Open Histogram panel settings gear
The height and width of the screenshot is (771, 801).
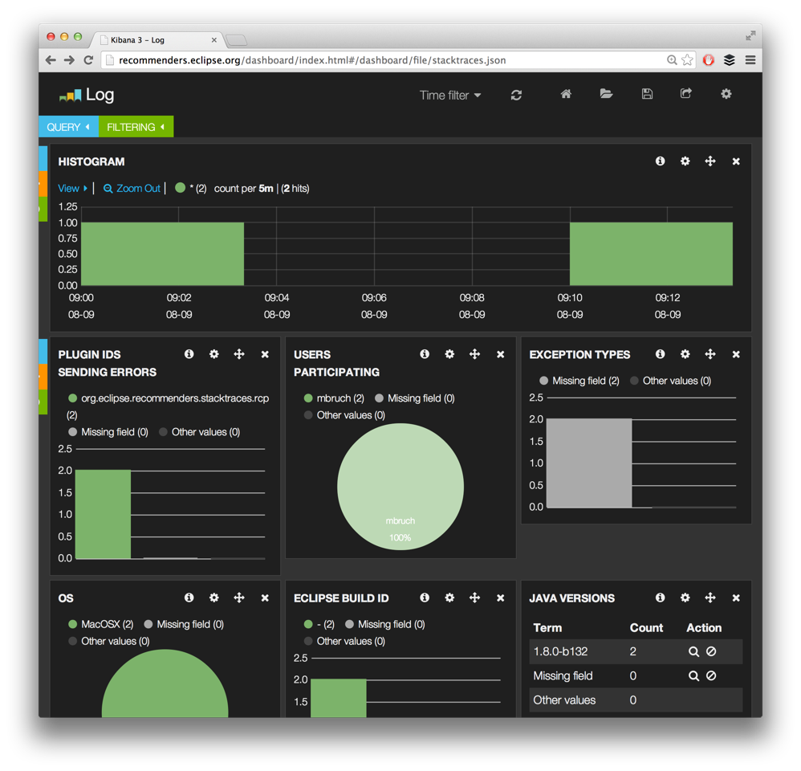[685, 161]
